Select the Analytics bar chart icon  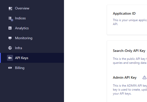(x=10, y=28)
